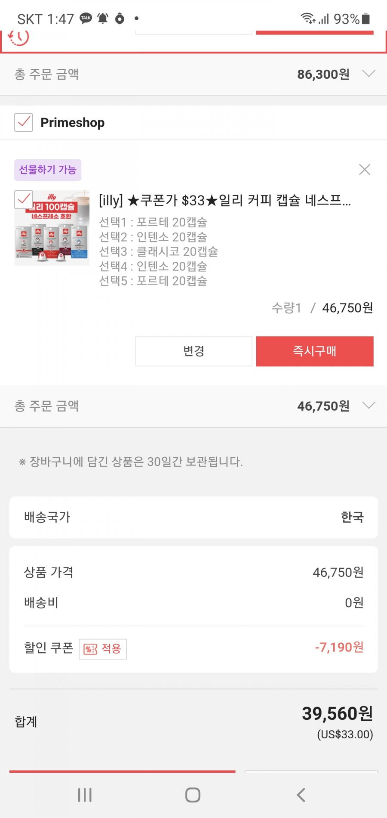The width and height of the screenshot is (387, 818).
Task: Tap the red 즉시구매 button
Action: pos(315,351)
